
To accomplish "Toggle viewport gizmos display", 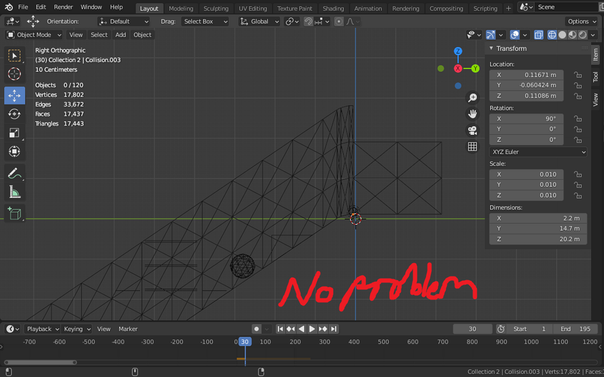I will (x=490, y=35).
